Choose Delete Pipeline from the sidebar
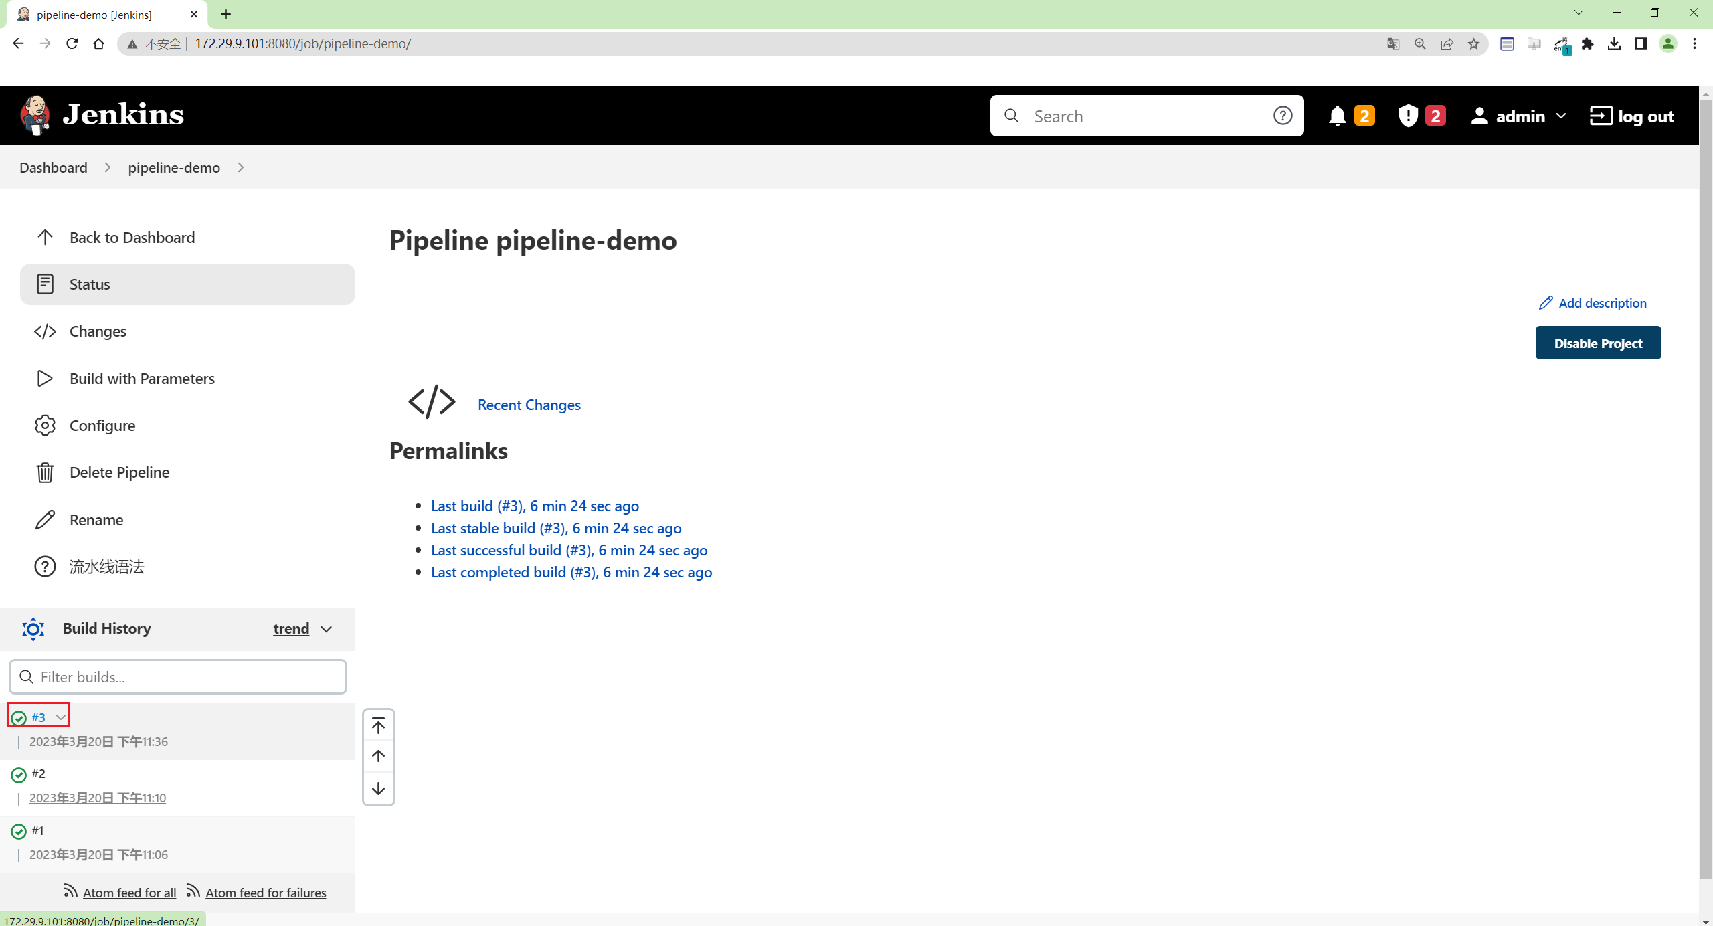Image resolution: width=1713 pixels, height=926 pixels. [187, 472]
